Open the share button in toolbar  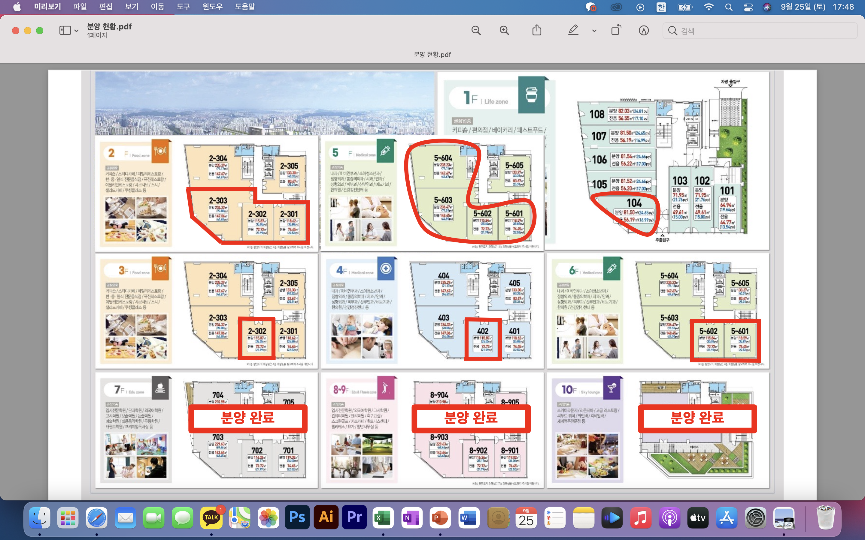coord(536,30)
